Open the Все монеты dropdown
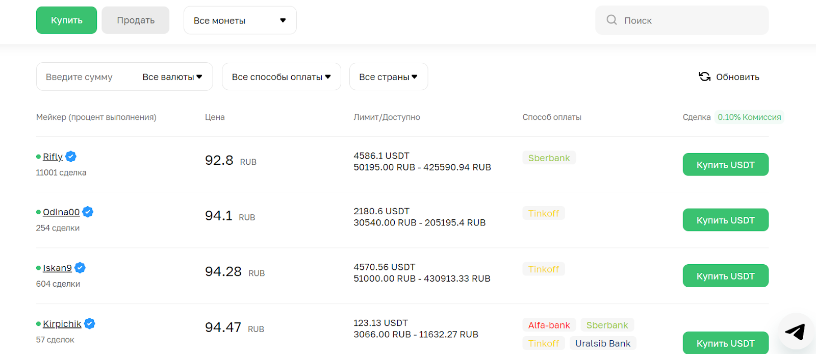Image resolution: width=816 pixels, height=354 pixels. tap(240, 20)
